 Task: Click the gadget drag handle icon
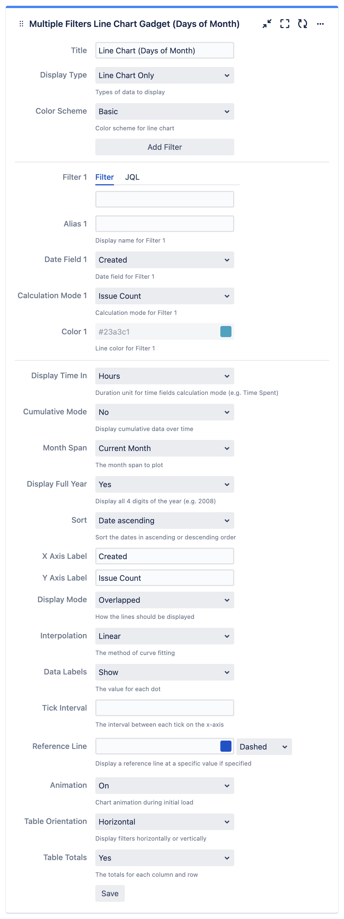tap(21, 24)
